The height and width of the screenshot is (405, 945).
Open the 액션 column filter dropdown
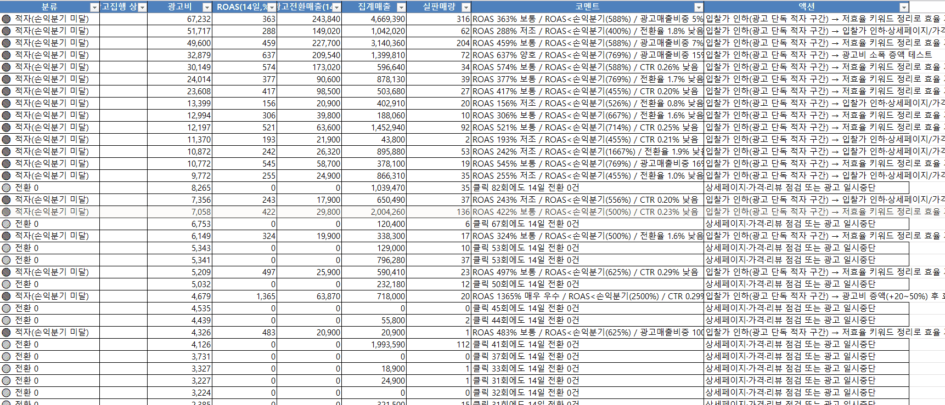click(x=904, y=7)
